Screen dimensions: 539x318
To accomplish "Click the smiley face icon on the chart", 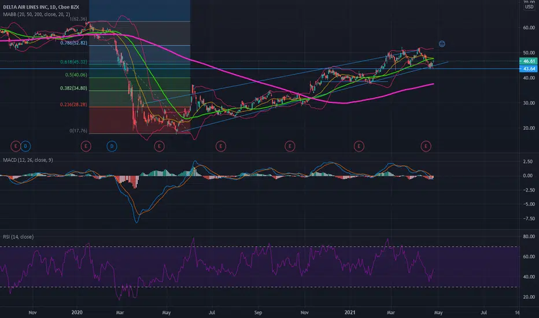I will [442, 44].
